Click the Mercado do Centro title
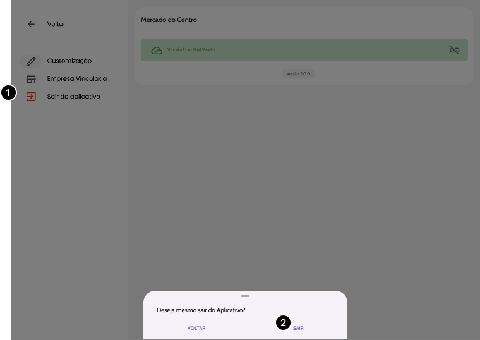The height and width of the screenshot is (340, 480). click(169, 20)
